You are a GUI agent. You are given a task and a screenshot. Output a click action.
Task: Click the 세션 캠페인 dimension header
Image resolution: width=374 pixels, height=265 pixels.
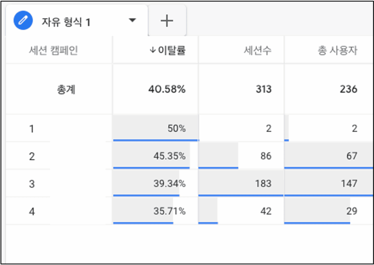coord(53,50)
